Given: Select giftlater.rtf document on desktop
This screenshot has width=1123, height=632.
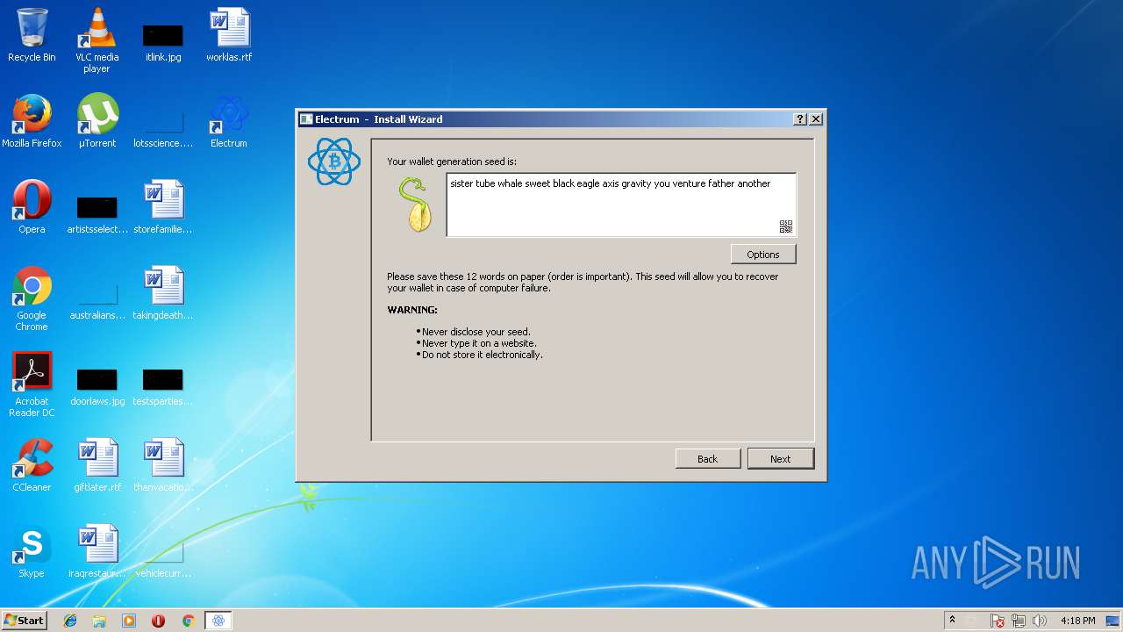Looking at the screenshot, I should click(x=97, y=465).
